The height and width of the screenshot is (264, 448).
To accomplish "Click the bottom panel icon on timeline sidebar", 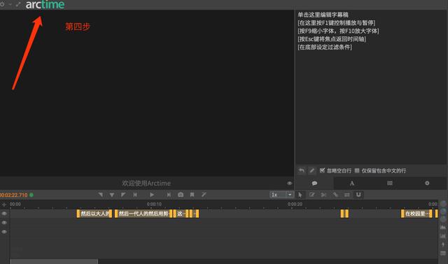I will point(443,253).
